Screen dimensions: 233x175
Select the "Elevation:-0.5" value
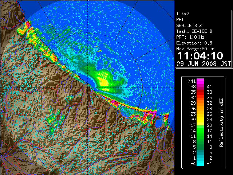pyautogui.click(x=194, y=43)
